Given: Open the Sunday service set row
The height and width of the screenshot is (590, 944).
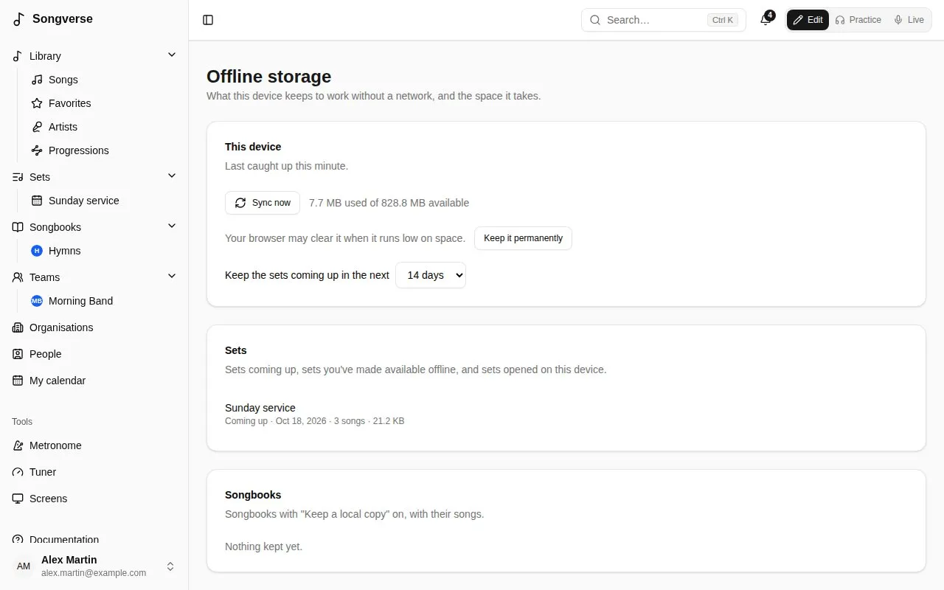Looking at the screenshot, I should coord(566,414).
